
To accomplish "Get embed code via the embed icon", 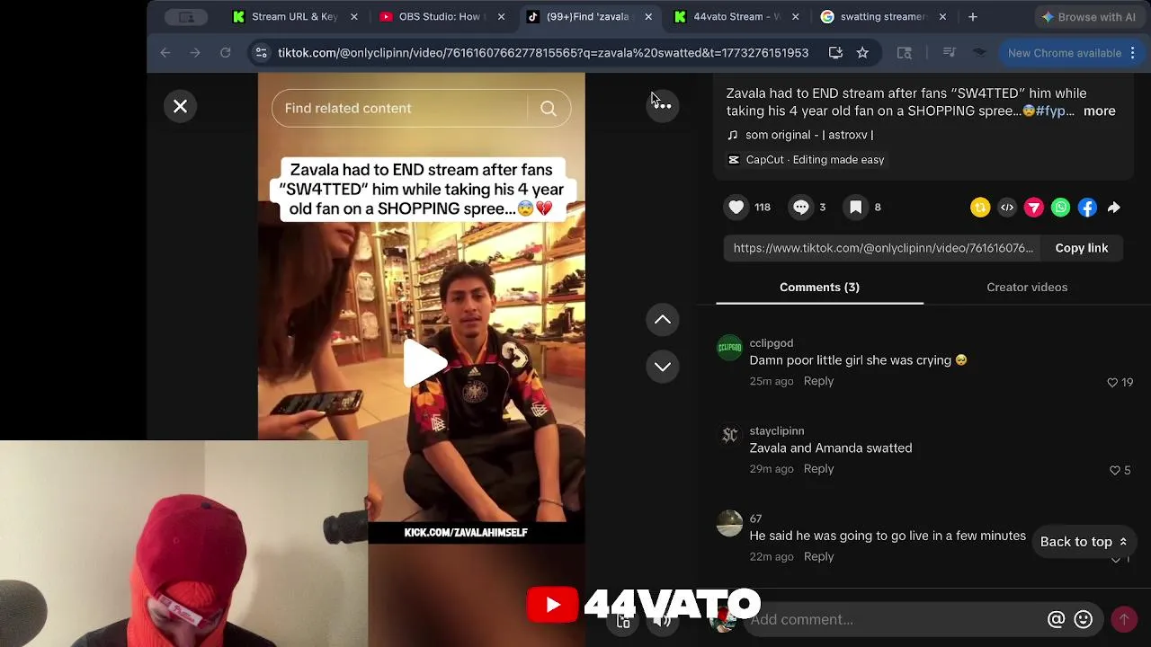I will click(x=1007, y=208).
